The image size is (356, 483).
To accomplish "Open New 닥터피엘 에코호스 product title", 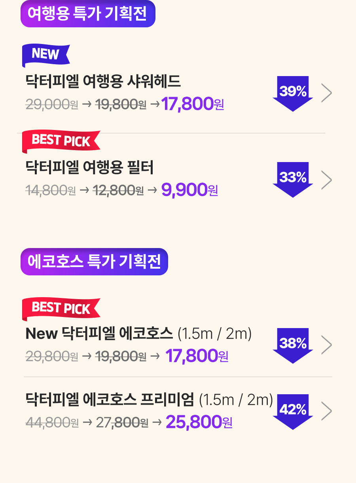I will point(138,334).
